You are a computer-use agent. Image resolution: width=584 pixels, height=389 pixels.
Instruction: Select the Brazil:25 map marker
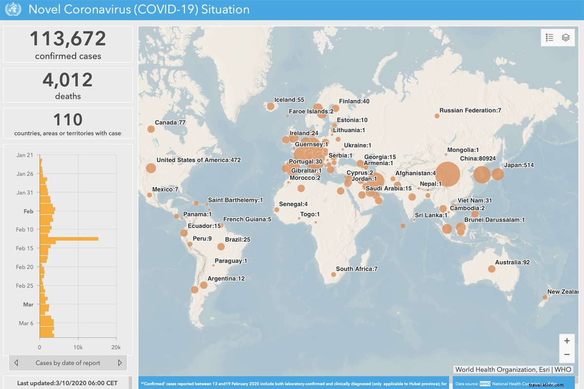[x=221, y=247]
